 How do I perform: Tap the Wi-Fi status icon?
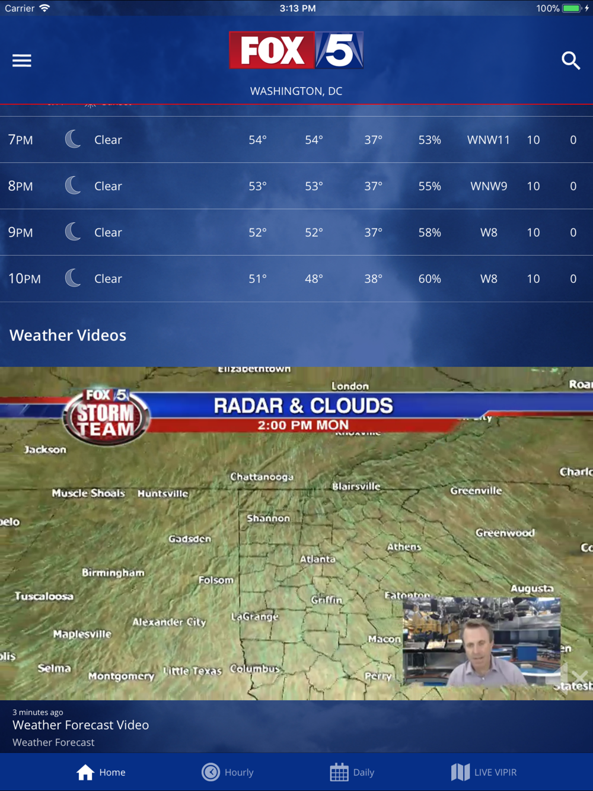coord(44,8)
